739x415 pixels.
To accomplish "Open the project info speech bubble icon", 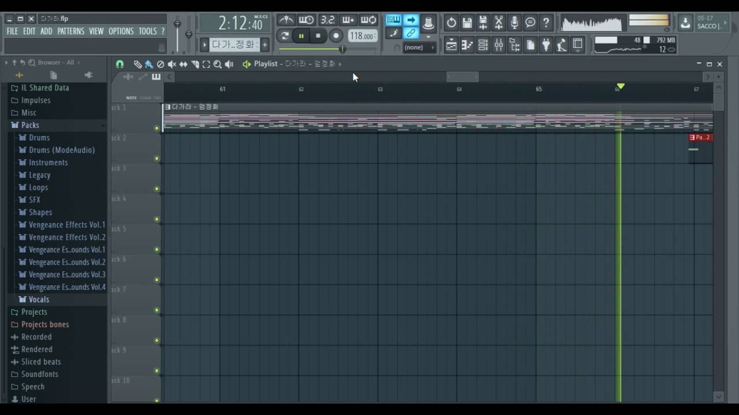I will (x=530, y=23).
